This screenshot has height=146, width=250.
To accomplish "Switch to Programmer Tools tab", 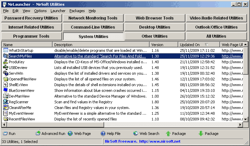I will (x=31, y=36).
